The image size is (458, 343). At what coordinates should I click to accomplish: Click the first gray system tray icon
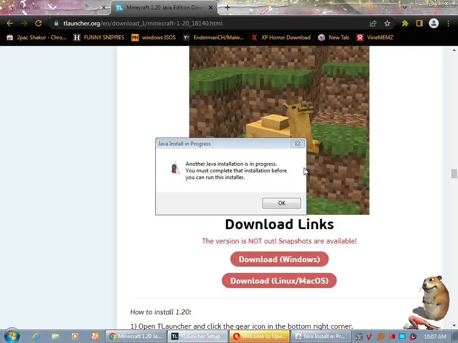359,336
